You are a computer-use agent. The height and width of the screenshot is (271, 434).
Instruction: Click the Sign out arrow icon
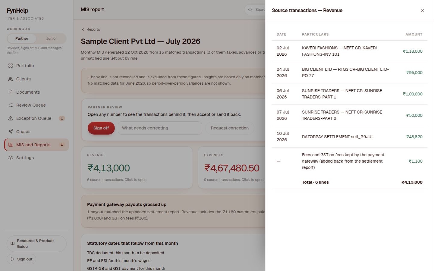coord(12,259)
